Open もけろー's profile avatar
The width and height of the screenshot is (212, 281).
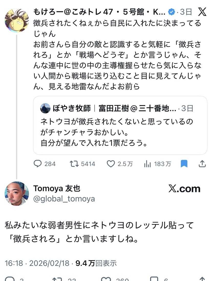tap(16, 21)
